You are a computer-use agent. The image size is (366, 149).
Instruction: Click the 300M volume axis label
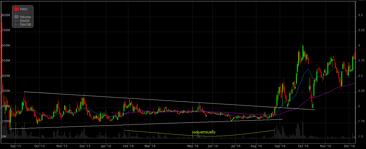(6, 91)
